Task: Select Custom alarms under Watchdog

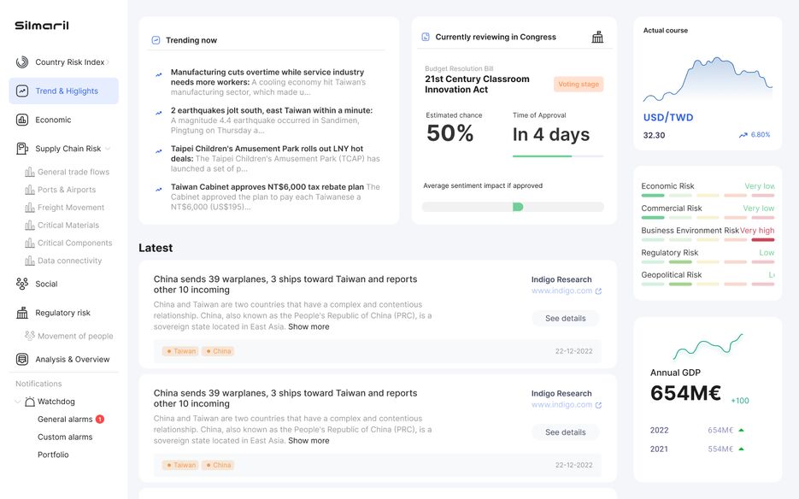Action: coord(65,437)
